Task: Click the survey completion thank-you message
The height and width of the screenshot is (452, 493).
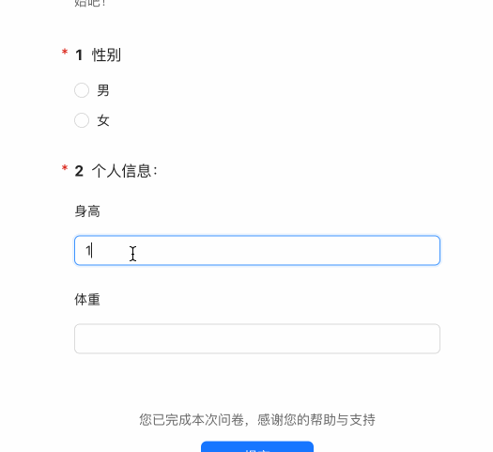Action: click(257, 420)
